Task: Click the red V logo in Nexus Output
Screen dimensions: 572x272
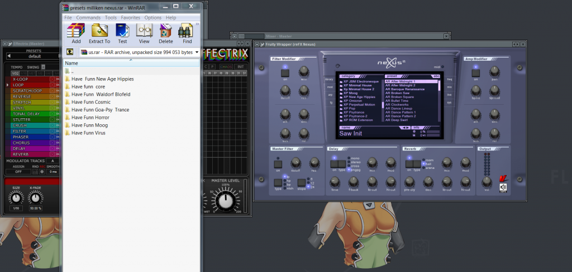Action: tap(503, 179)
